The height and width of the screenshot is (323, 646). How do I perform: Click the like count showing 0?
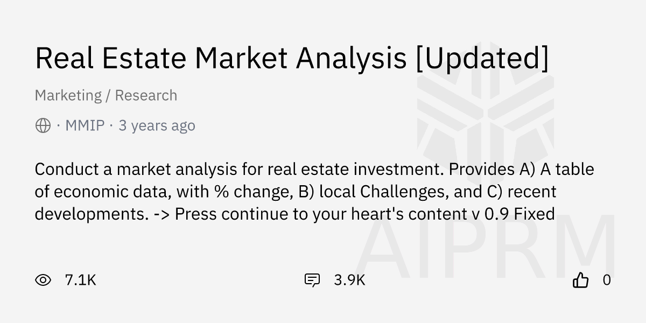point(607,280)
